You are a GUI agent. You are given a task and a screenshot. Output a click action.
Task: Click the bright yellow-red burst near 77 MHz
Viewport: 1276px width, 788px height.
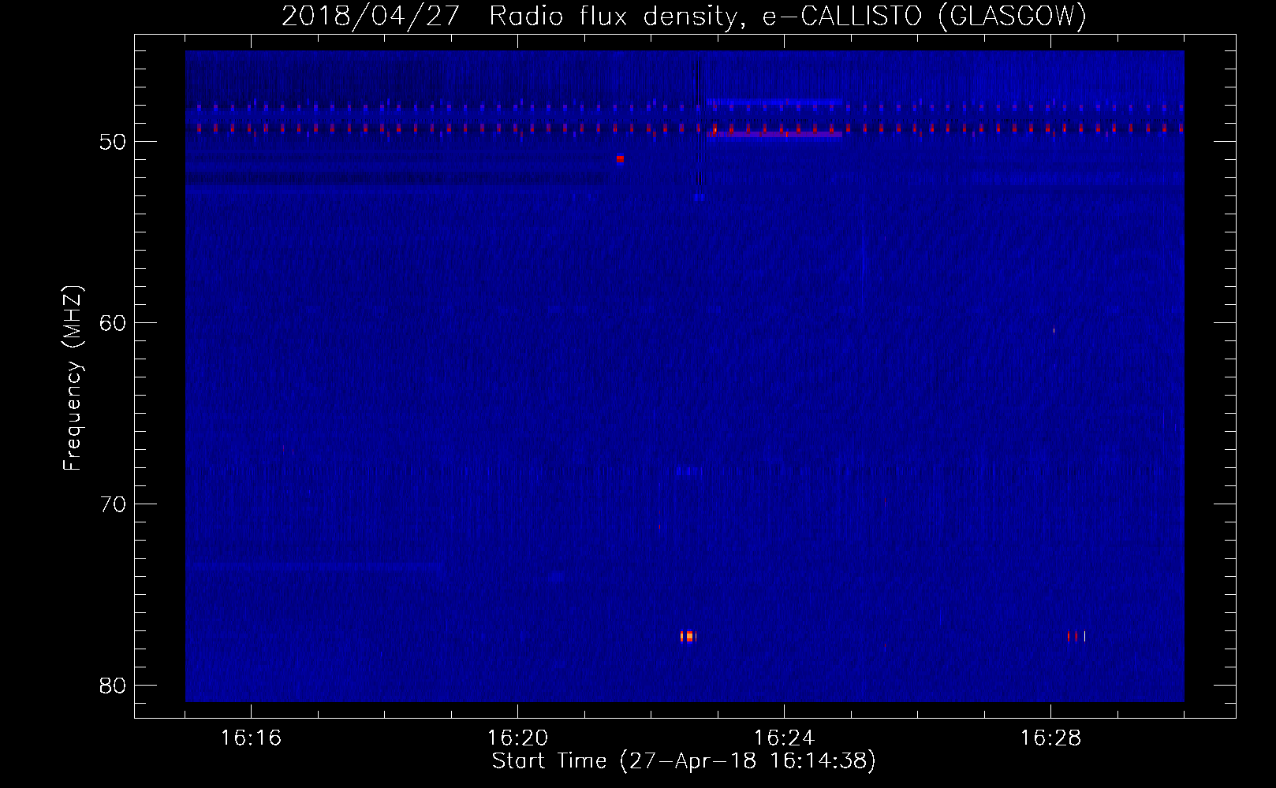tap(688, 636)
